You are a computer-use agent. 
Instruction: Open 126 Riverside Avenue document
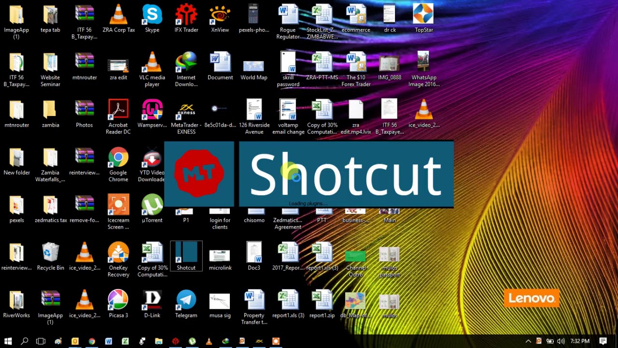click(x=254, y=116)
